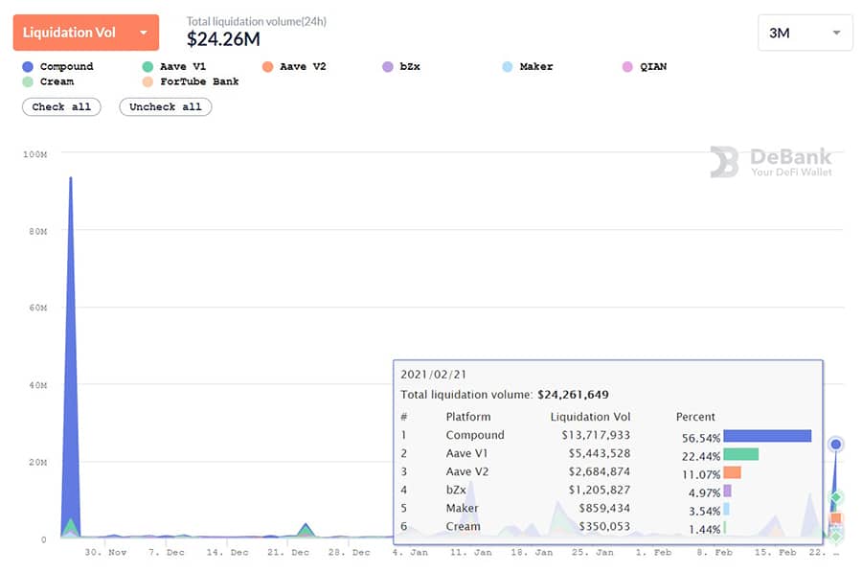Click the 3.54% percent value
862x572 pixels.
pos(704,511)
